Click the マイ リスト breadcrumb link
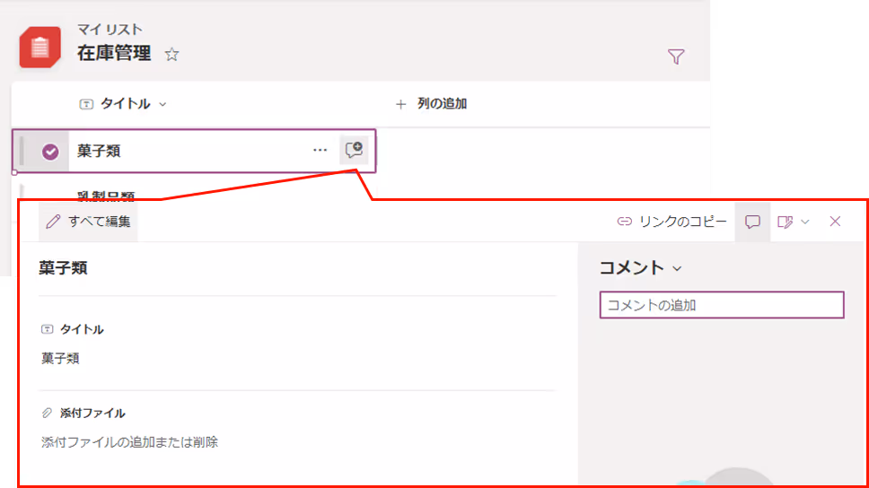This screenshot has width=869, height=488. [x=110, y=29]
